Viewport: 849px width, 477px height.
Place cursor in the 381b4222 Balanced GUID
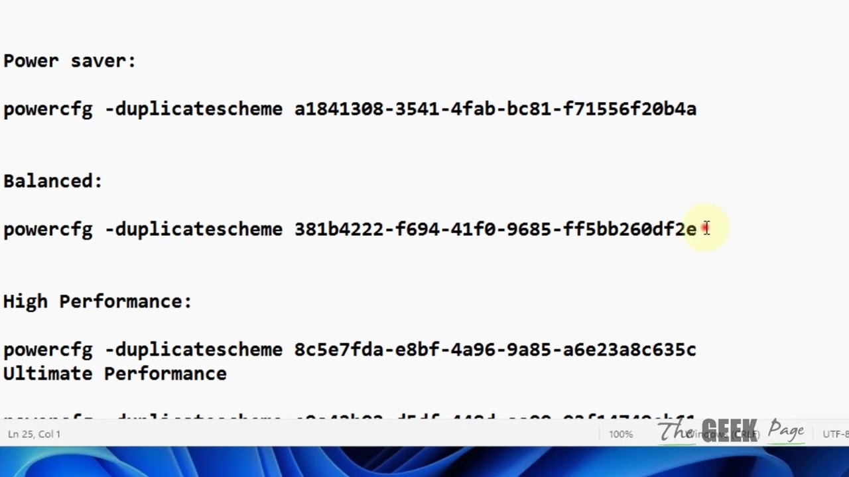(x=495, y=229)
